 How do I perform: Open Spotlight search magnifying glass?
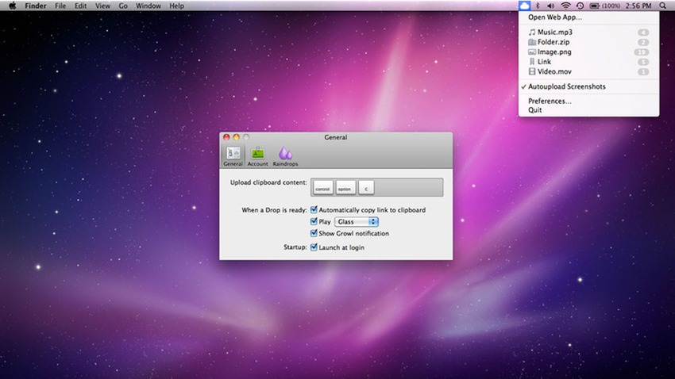(663, 6)
